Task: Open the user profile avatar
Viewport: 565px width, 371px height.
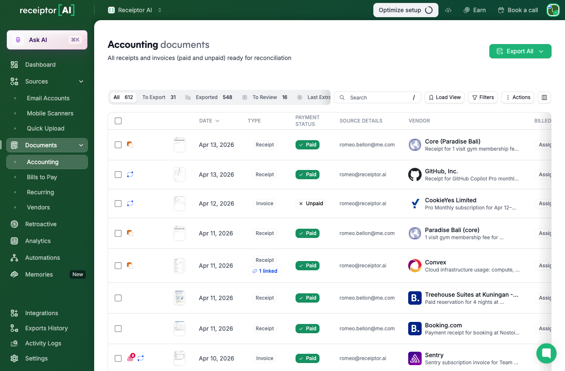Action: 553,10
